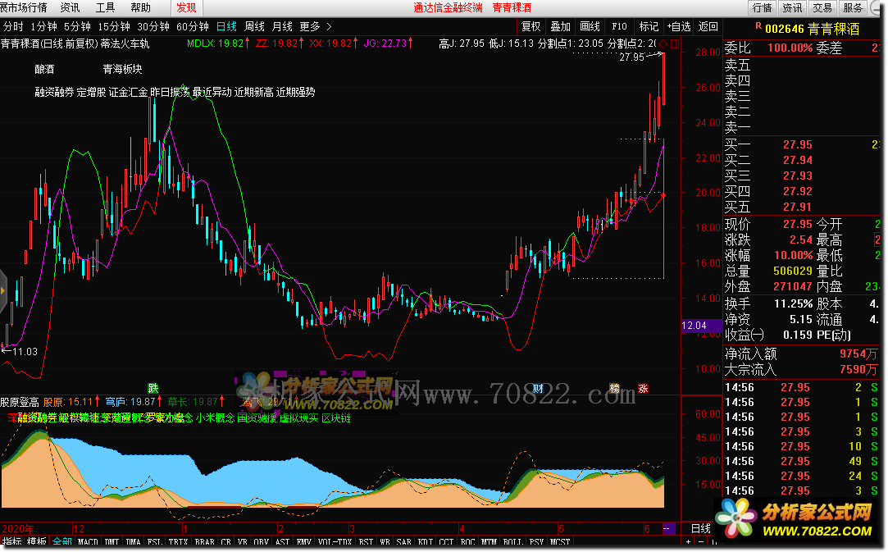The image size is (888, 552).
Task: Open the 帮助 menu
Action: point(140,7)
